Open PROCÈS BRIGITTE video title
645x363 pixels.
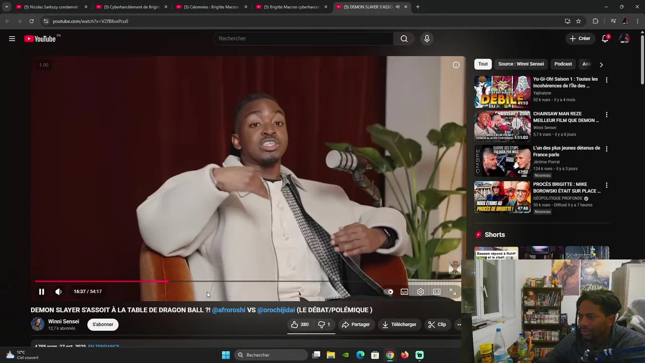click(567, 188)
